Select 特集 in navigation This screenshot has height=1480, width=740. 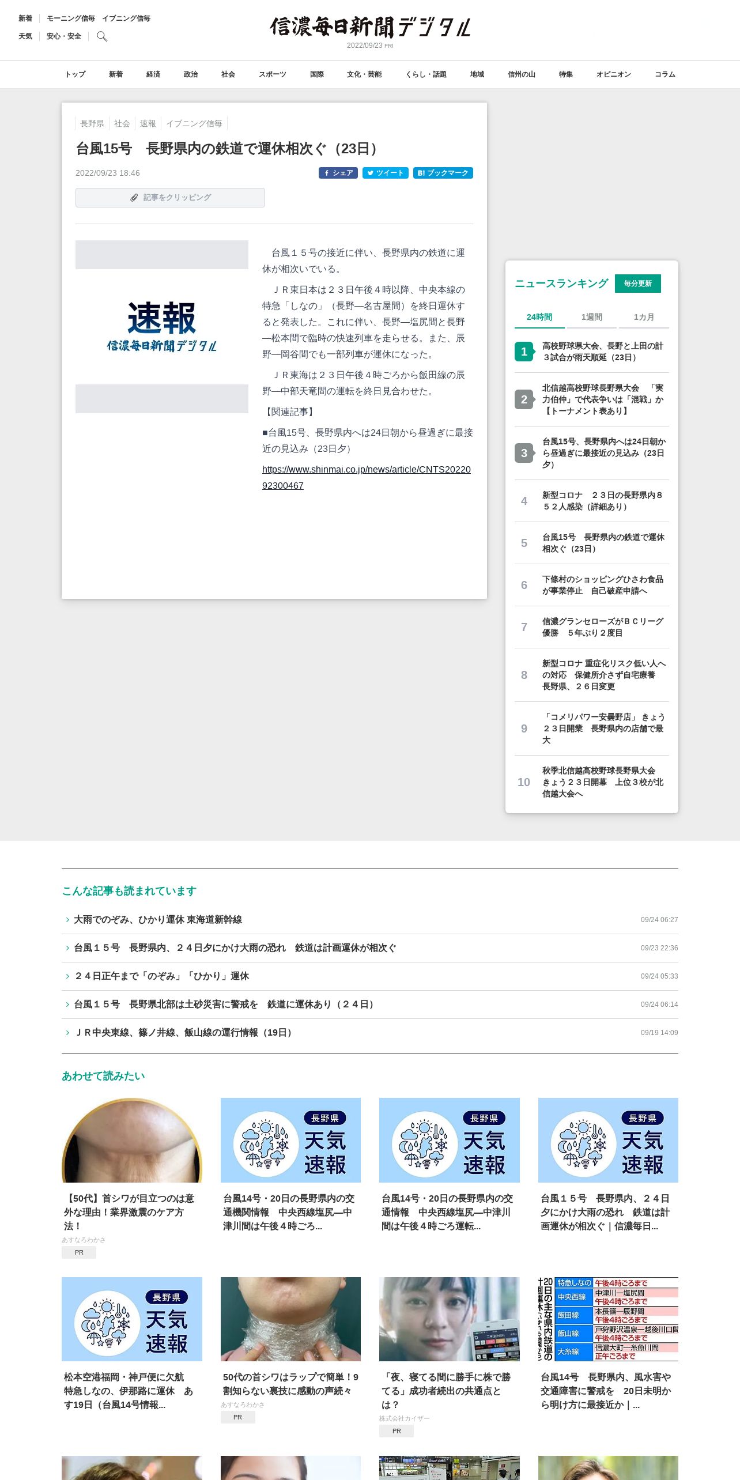pos(566,74)
